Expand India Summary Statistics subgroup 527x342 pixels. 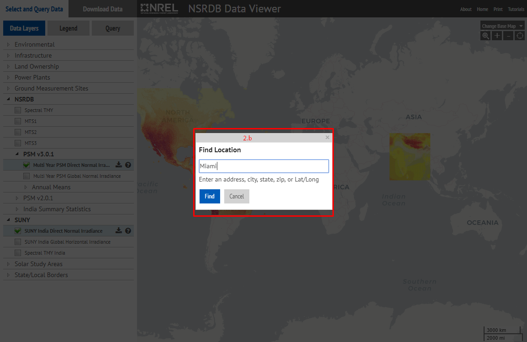click(17, 209)
